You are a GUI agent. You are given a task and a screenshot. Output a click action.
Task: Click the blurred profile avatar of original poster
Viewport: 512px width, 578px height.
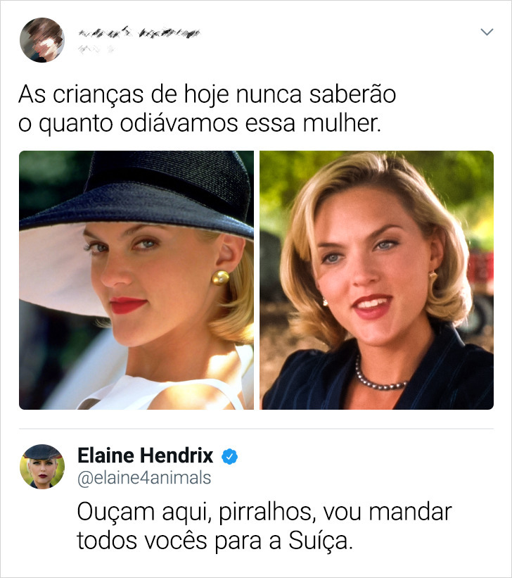point(42,40)
